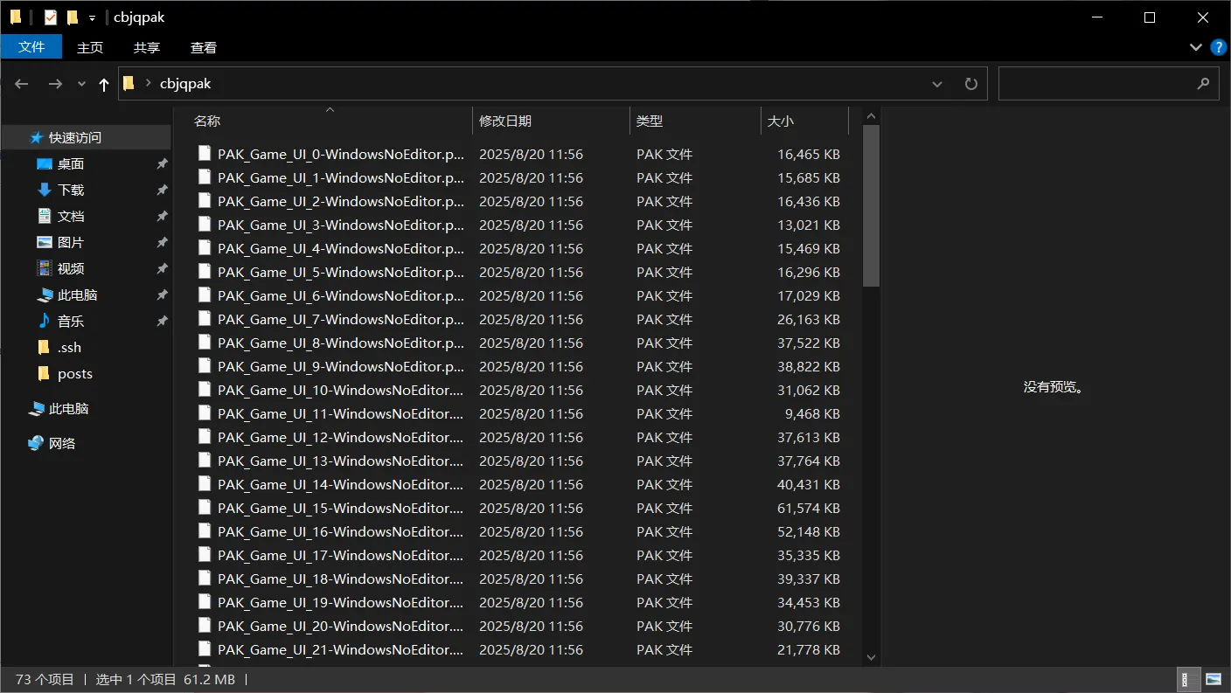Sort by the Size (大小) column header

(780, 121)
